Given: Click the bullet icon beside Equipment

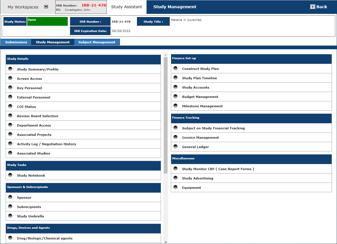Looking at the screenshot, I should click(175, 187).
